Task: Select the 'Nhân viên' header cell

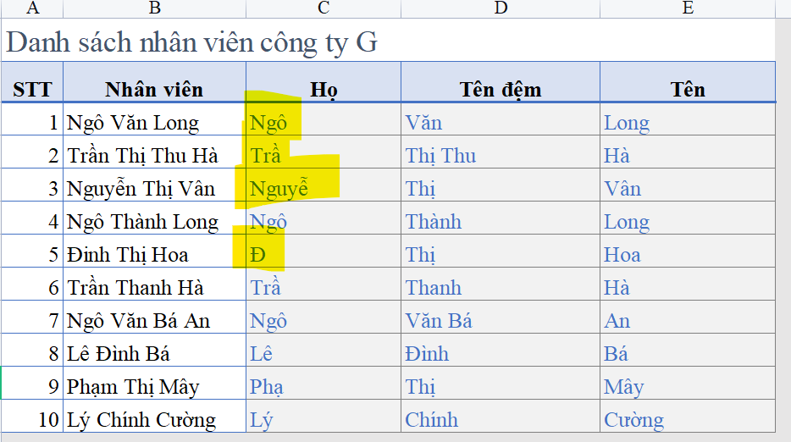Action: coord(154,90)
